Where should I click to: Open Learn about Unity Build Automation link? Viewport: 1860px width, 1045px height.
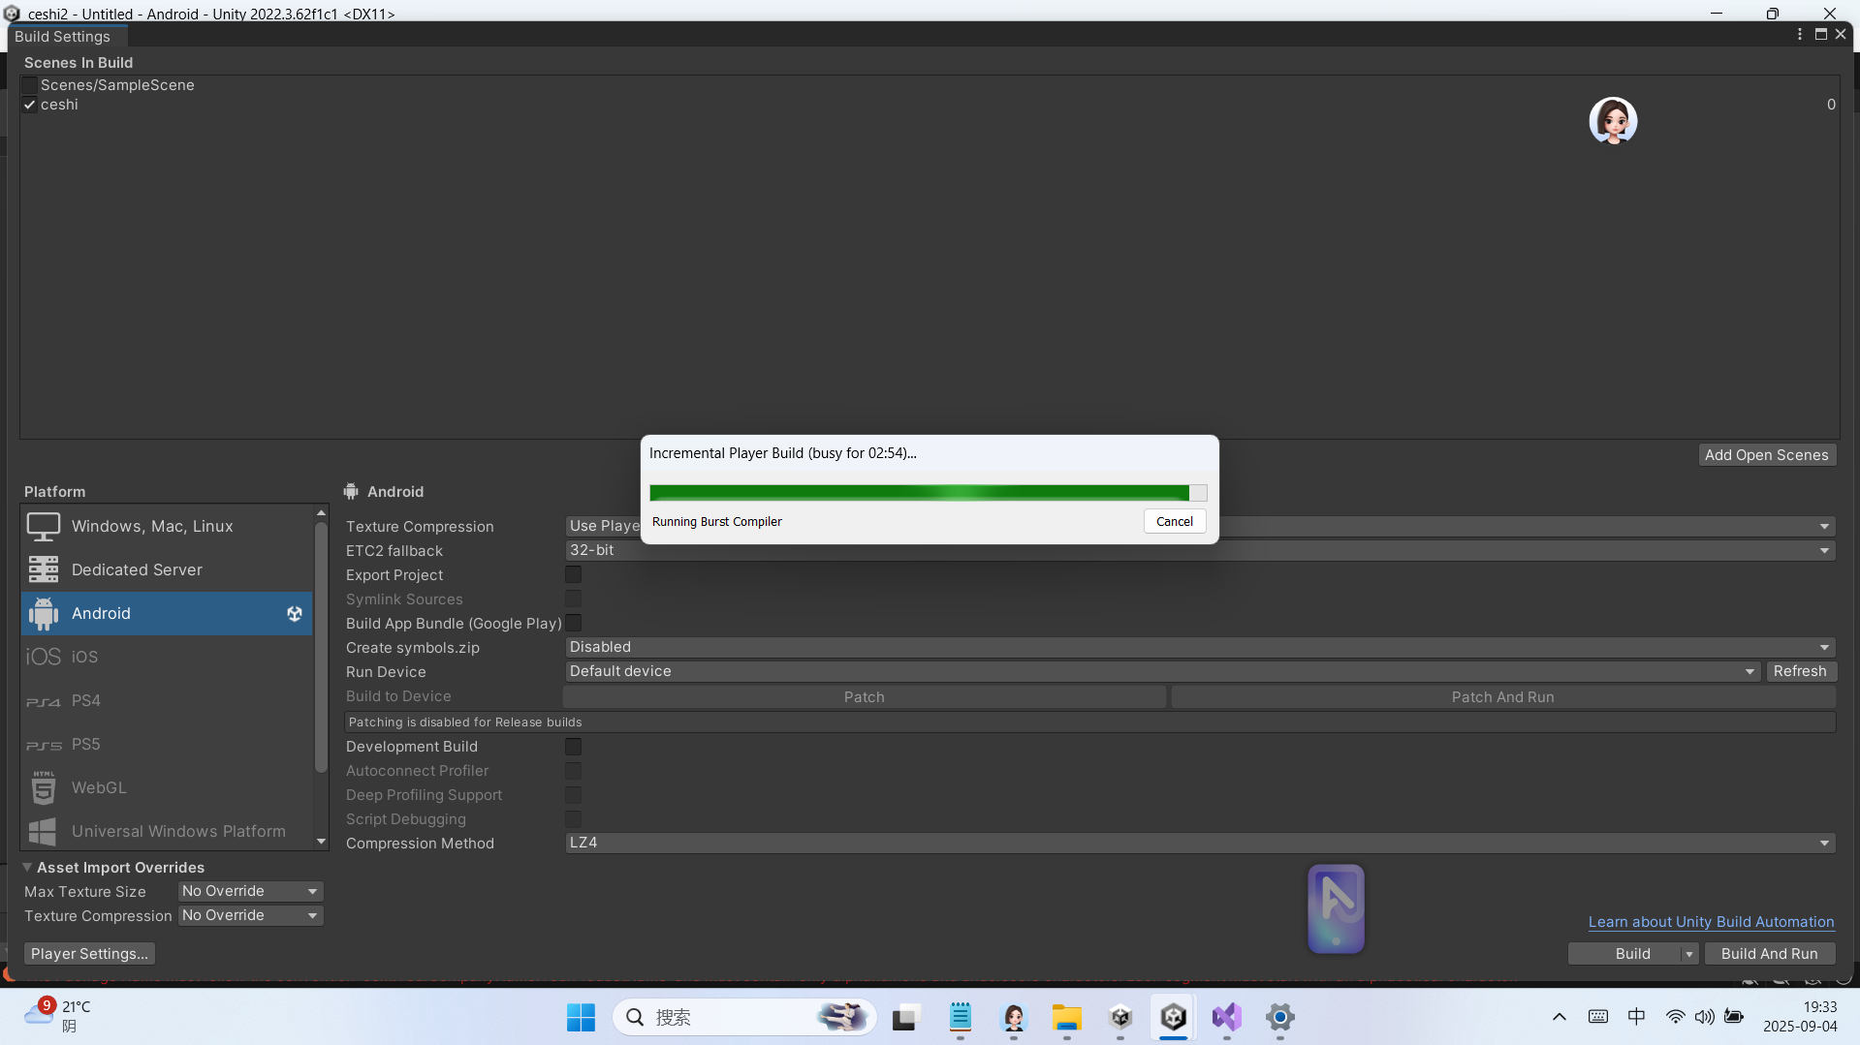click(x=1711, y=923)
